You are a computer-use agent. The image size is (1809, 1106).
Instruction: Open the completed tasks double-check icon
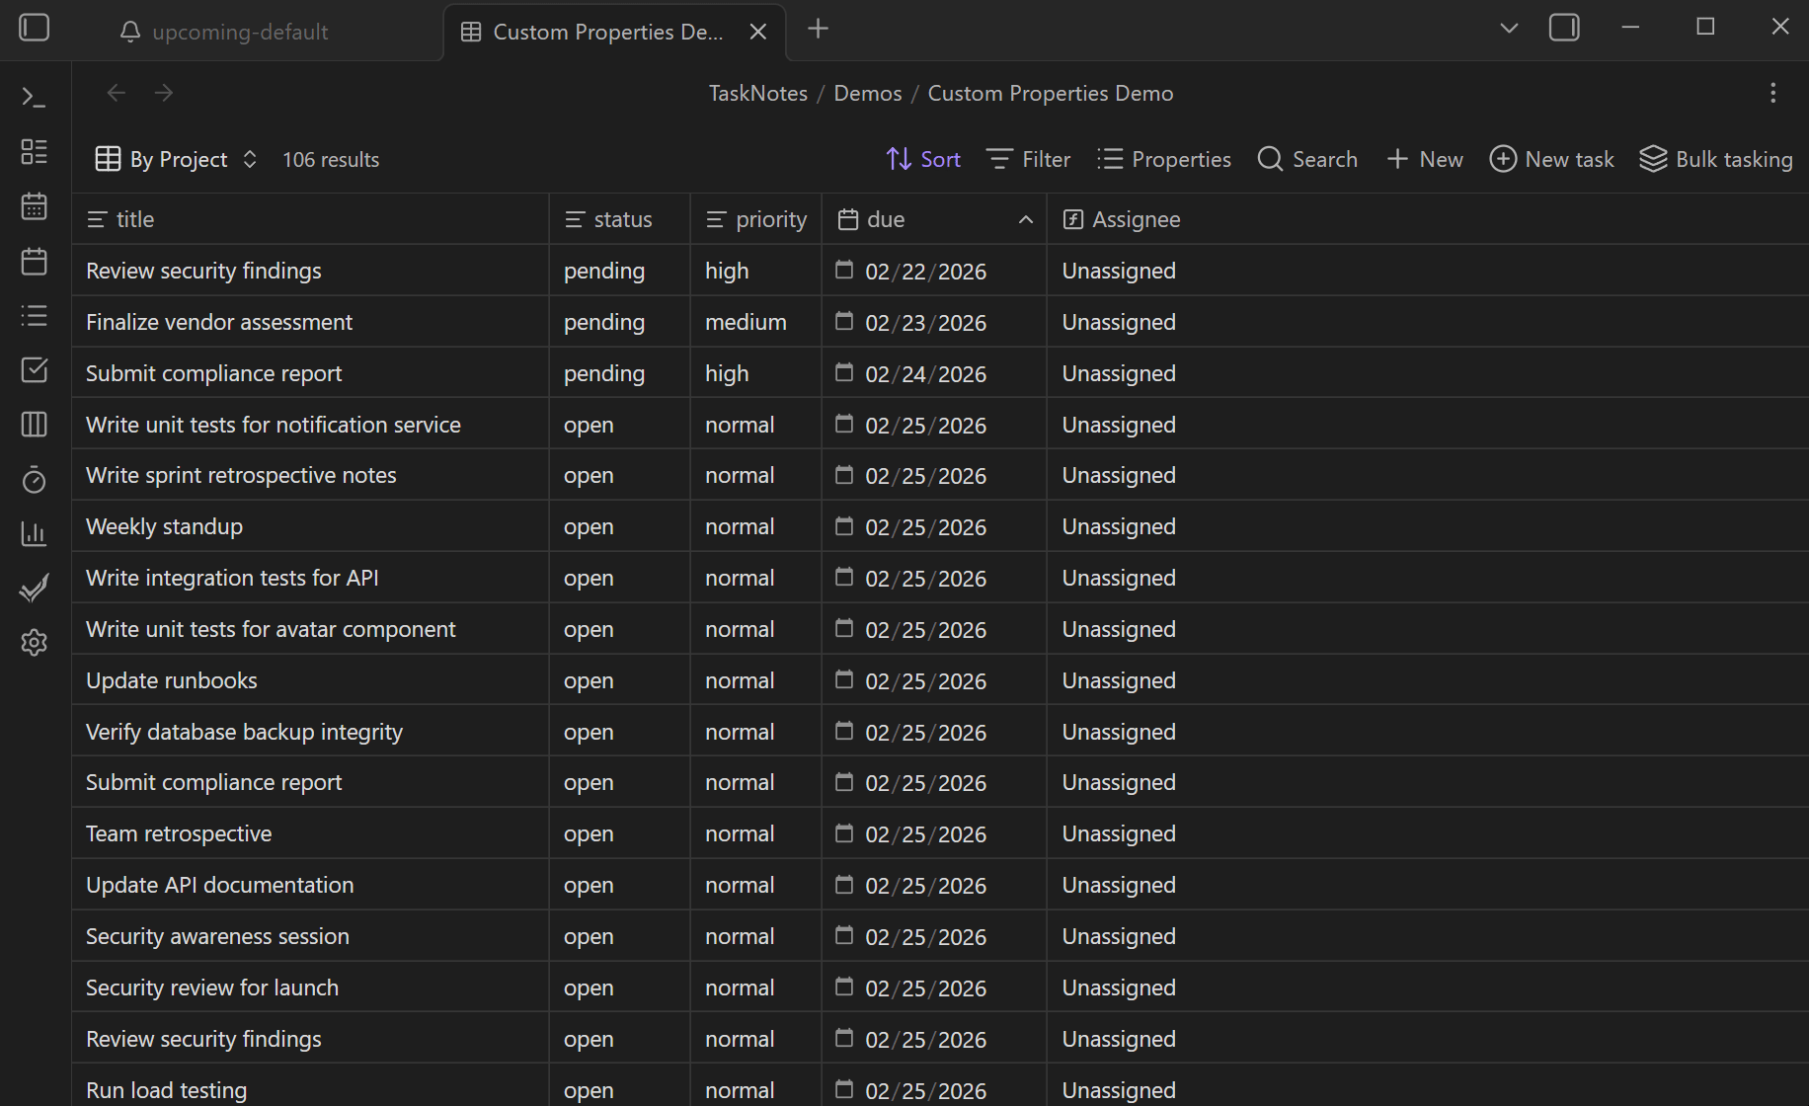[x=34, y=587]
